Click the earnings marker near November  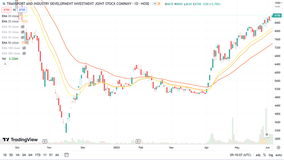point(45,141)
